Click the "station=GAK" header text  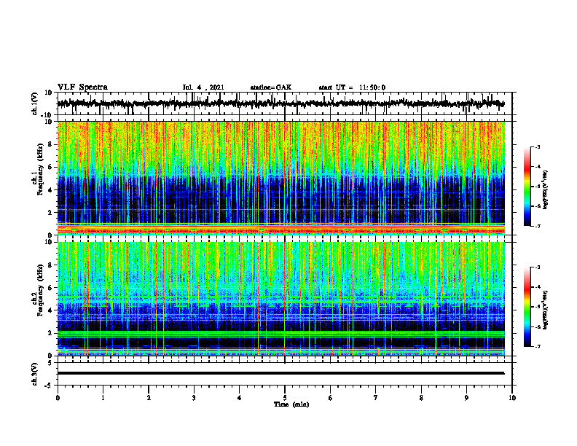coord(271,87)
